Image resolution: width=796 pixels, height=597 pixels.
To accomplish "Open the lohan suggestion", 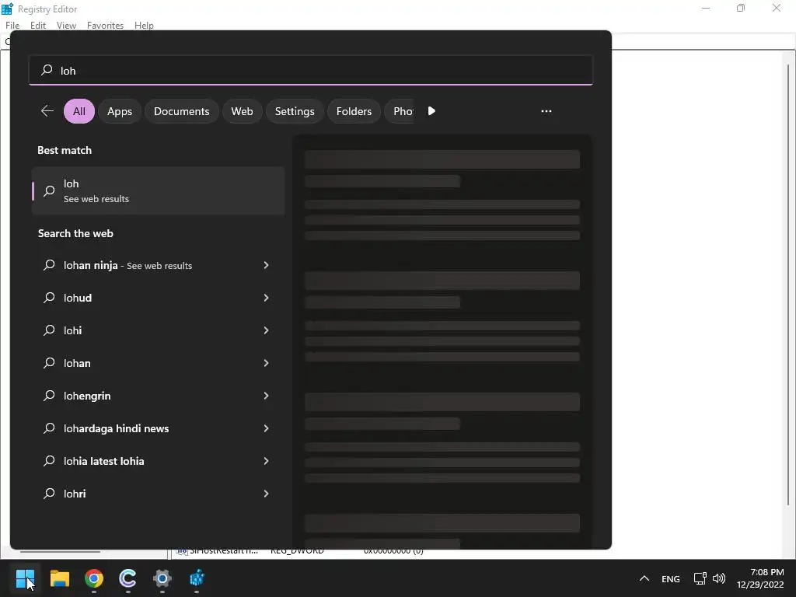I will (x=159, y=362).
